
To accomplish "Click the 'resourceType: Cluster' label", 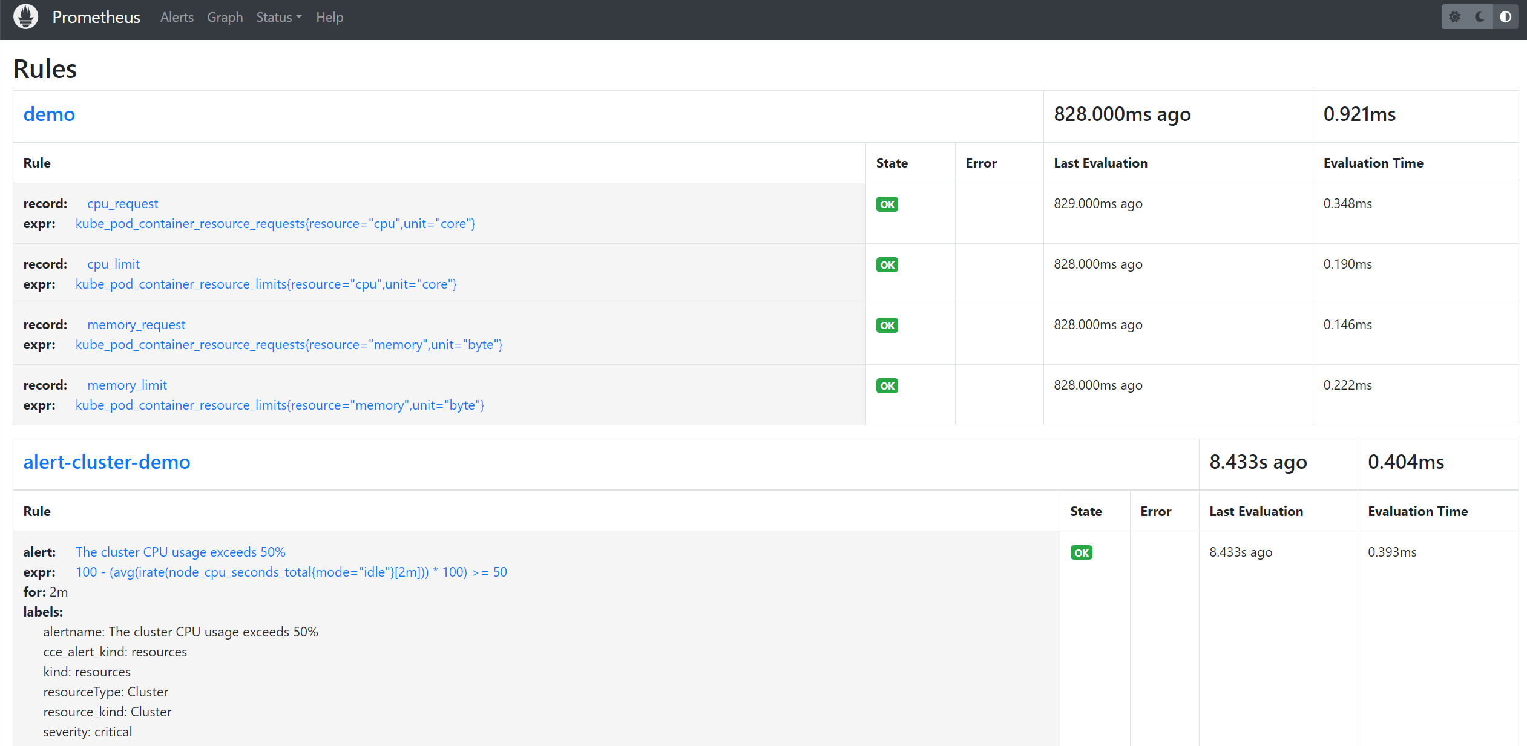I will (106, 692).
